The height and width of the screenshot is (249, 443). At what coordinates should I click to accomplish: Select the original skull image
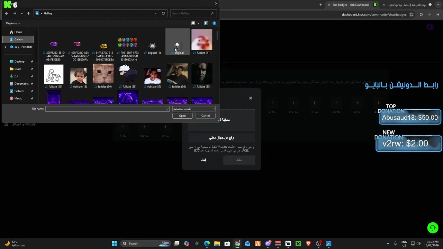(x=177, y=42)
